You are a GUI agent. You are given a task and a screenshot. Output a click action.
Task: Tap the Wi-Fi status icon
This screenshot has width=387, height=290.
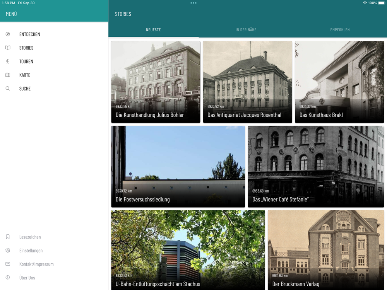(x=365, y=3)
